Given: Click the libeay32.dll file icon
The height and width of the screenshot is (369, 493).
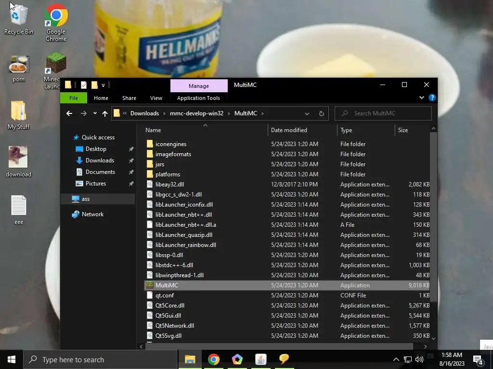Looking at the screenshot, I should coord(150,184).
